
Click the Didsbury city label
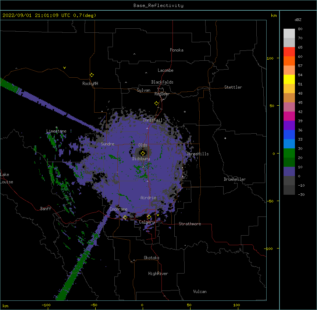(141, 159)
